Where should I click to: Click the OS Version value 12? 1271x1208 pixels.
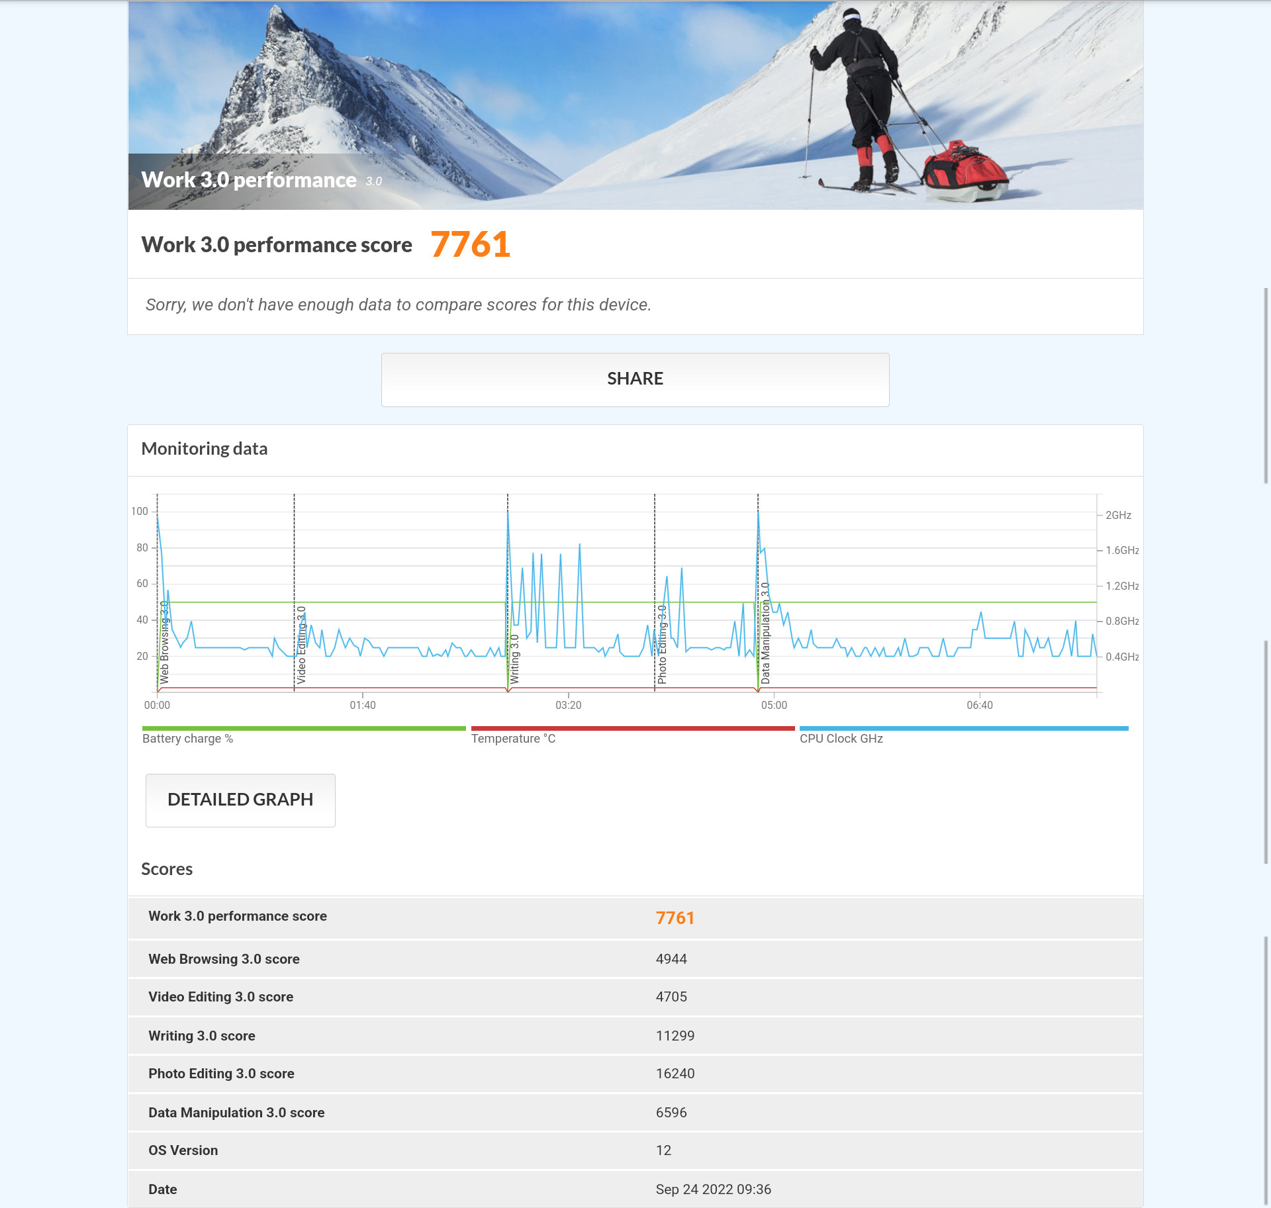coord(663,1150)
